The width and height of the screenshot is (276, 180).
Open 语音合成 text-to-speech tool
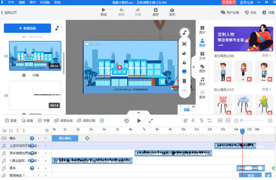pyautogui.click(x=63, y=120)
